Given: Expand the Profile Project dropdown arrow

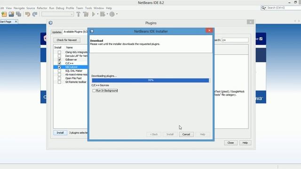Looking at the screenshot, I should click(117, 14).
